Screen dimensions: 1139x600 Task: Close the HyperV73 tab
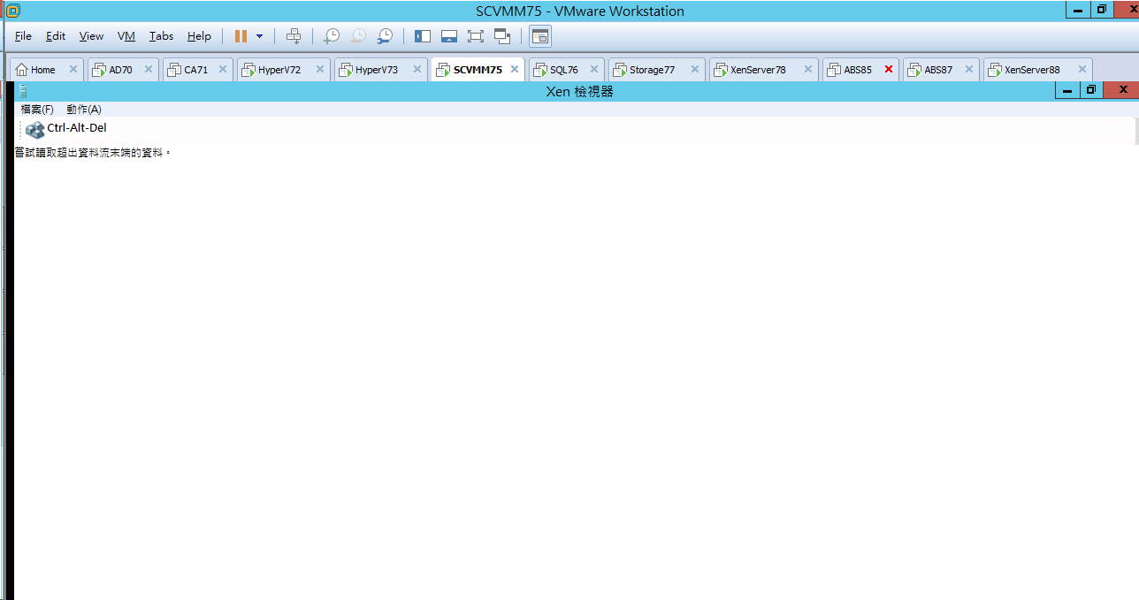[x=417, y=69]
